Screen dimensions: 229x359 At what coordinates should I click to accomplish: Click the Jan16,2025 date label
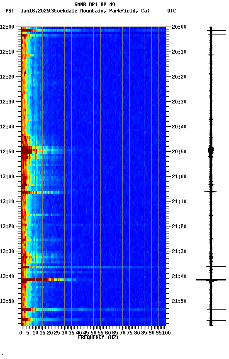pos(35,11)
